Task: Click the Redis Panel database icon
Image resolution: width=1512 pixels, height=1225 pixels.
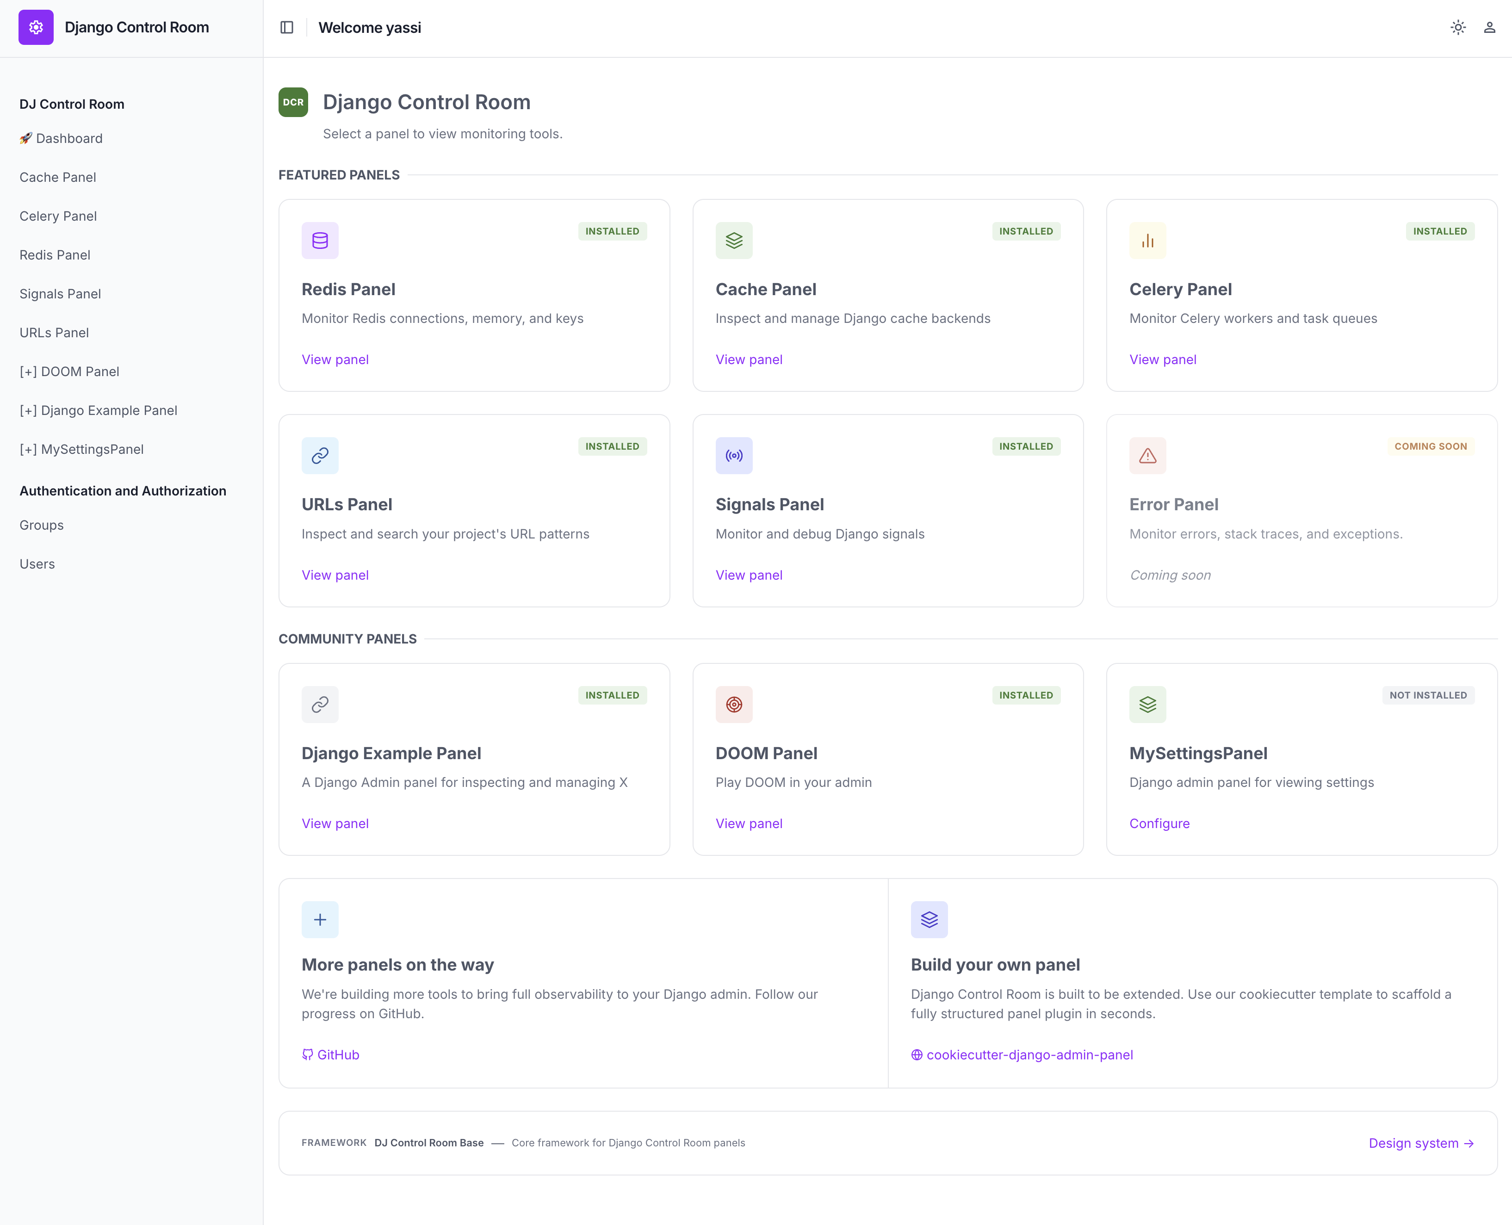Action: [x=320, y=241]
